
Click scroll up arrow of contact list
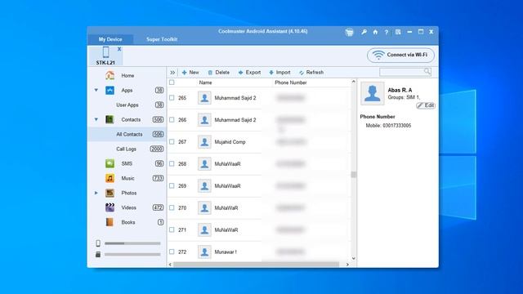(354, 82)
